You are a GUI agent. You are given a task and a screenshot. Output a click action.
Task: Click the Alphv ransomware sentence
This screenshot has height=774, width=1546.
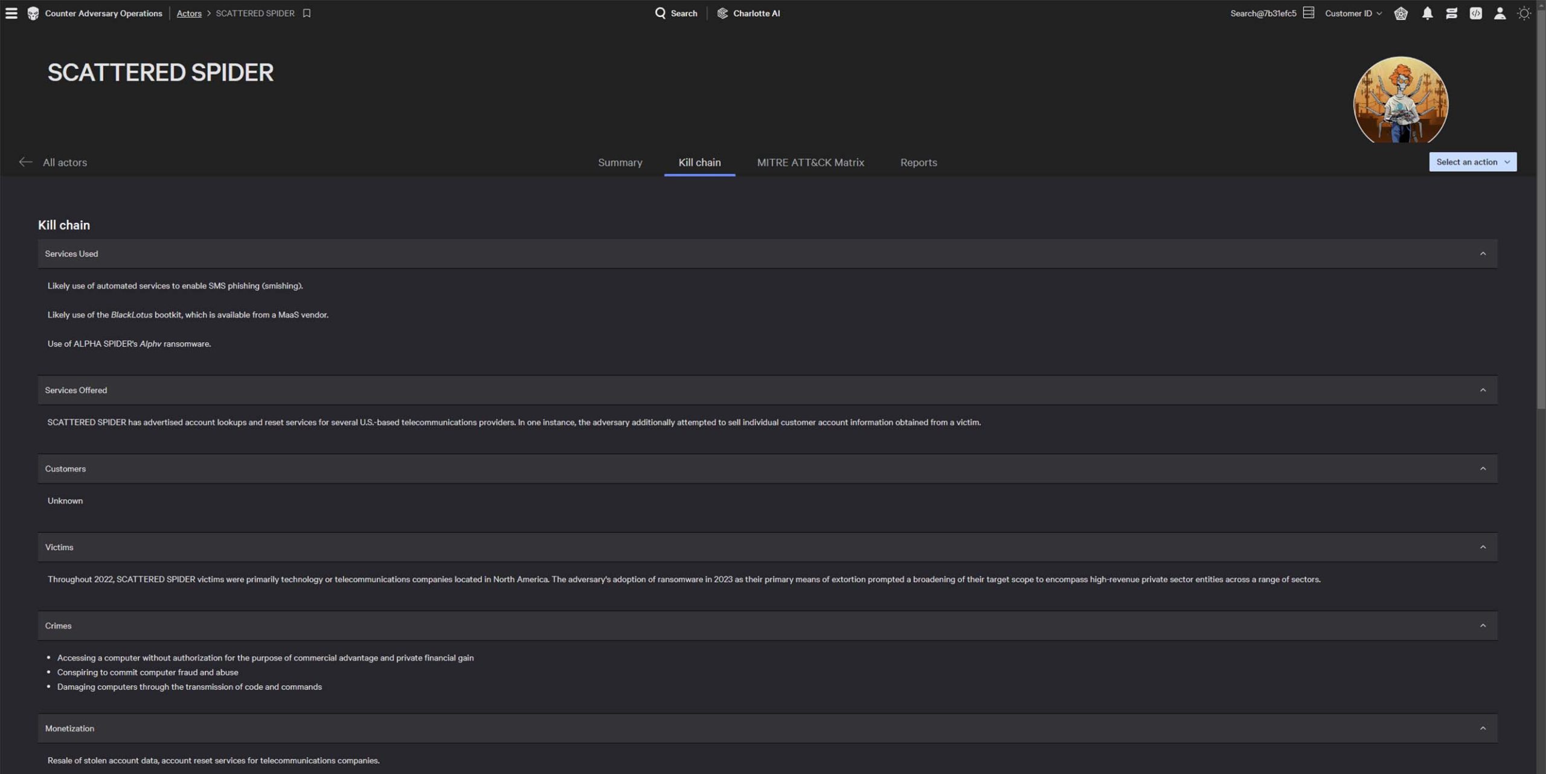[x=129, y=344]
